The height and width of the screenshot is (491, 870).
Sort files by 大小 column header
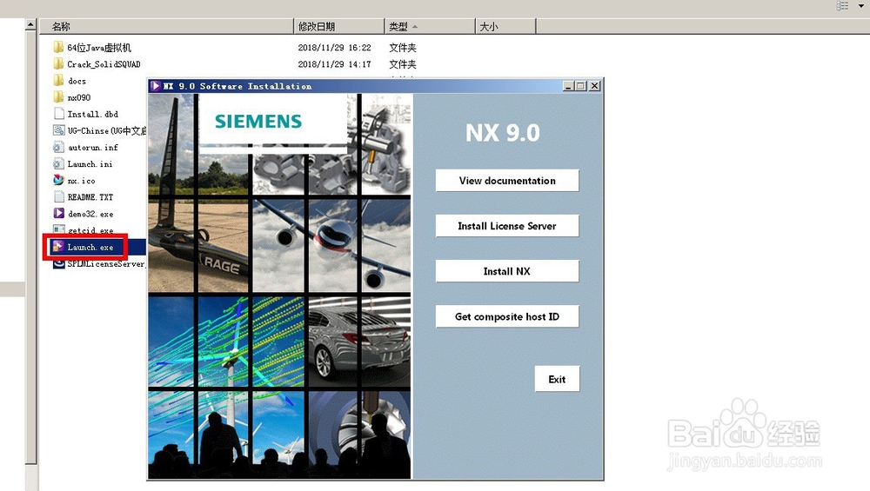(x=505, y=26)
